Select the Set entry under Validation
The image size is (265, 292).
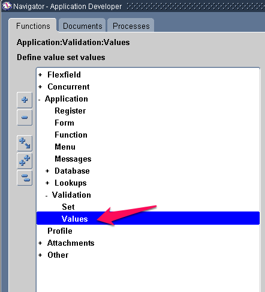(x=68, y=207)
